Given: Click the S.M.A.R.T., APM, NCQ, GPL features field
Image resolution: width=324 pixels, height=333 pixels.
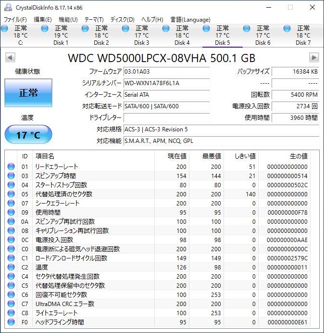Looking at the screenshot, I should point(221,141).
